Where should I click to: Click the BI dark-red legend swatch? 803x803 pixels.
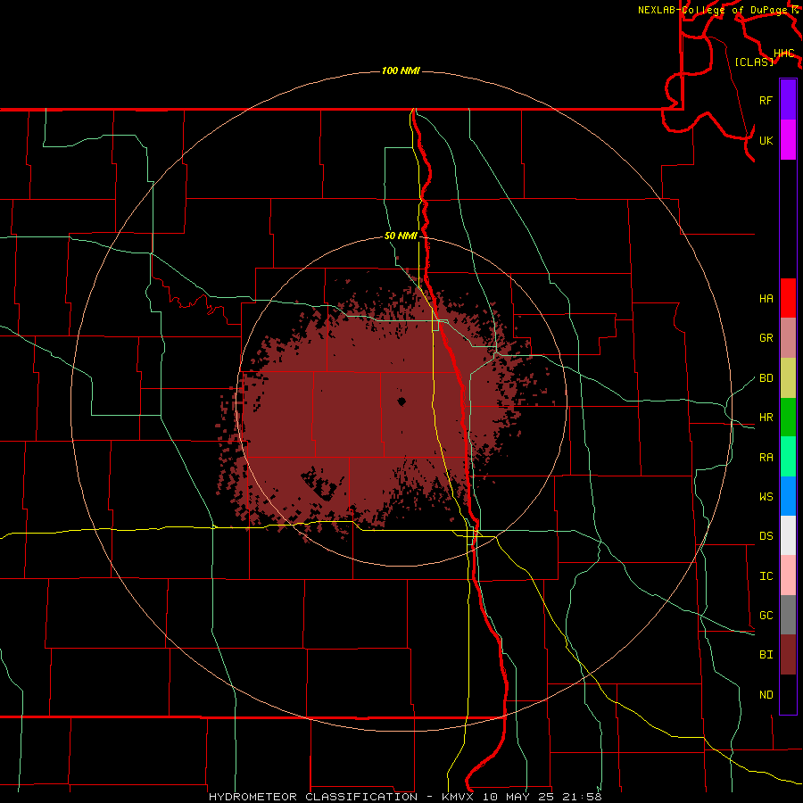point(788,655)
